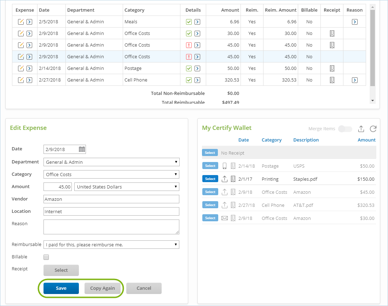
Task: View the receipt icon for the Cell Phone expense
Action: coord(332,80)
